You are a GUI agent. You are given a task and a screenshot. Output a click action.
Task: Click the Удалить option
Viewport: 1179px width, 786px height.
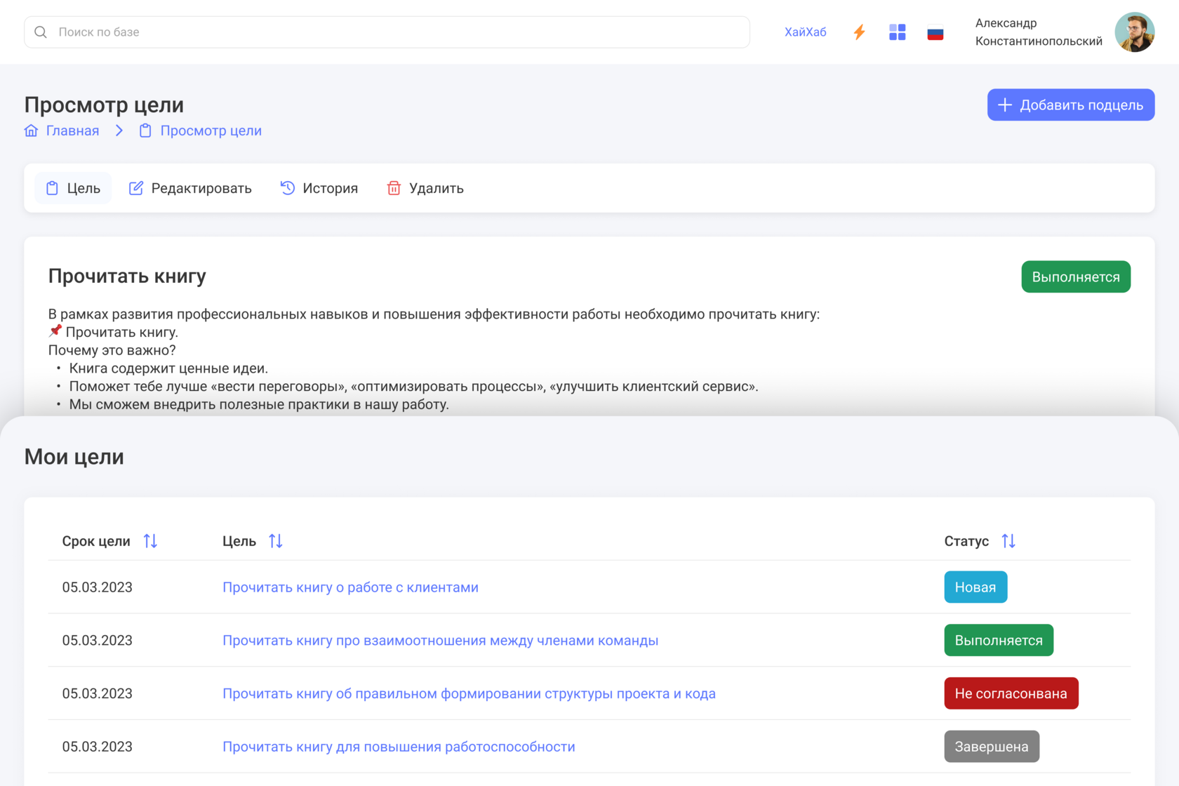[x=425, y=188]
